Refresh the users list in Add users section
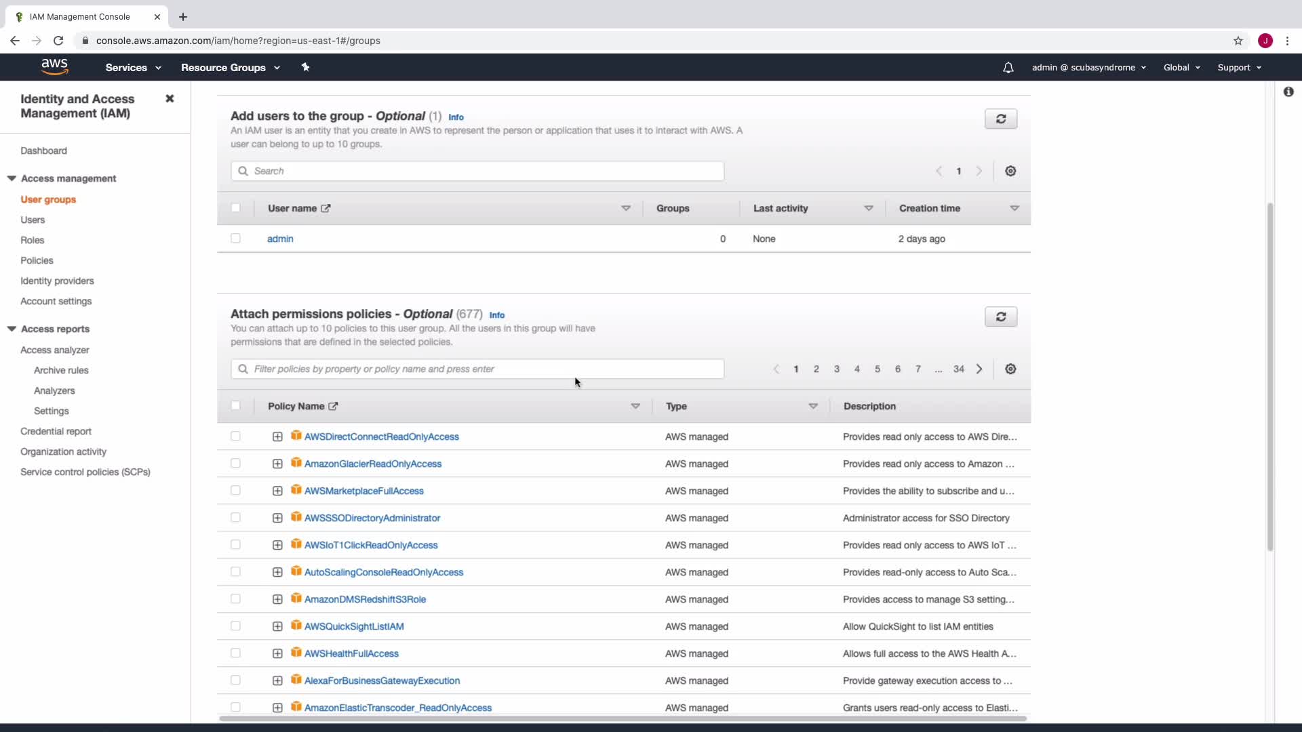Image resolution: width=1302 pixels, height=732 pixels. pos(1000,119)
